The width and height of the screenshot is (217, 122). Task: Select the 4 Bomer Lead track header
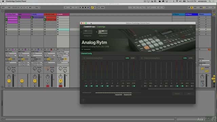pos(50,14)
